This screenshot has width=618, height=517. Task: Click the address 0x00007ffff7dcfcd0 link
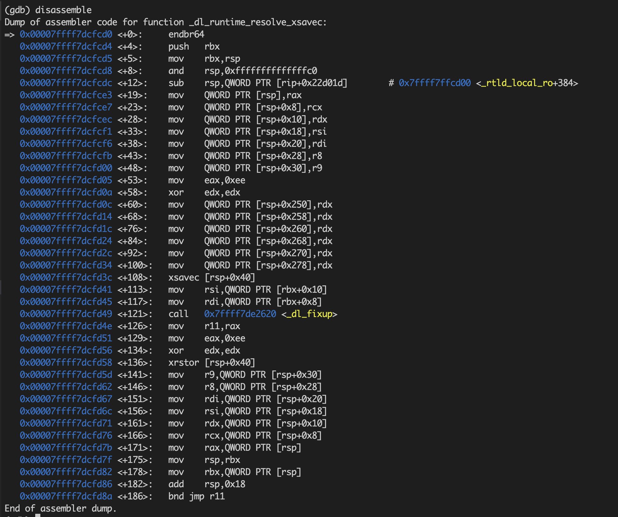pyautogui.click(x=66, y=34)
